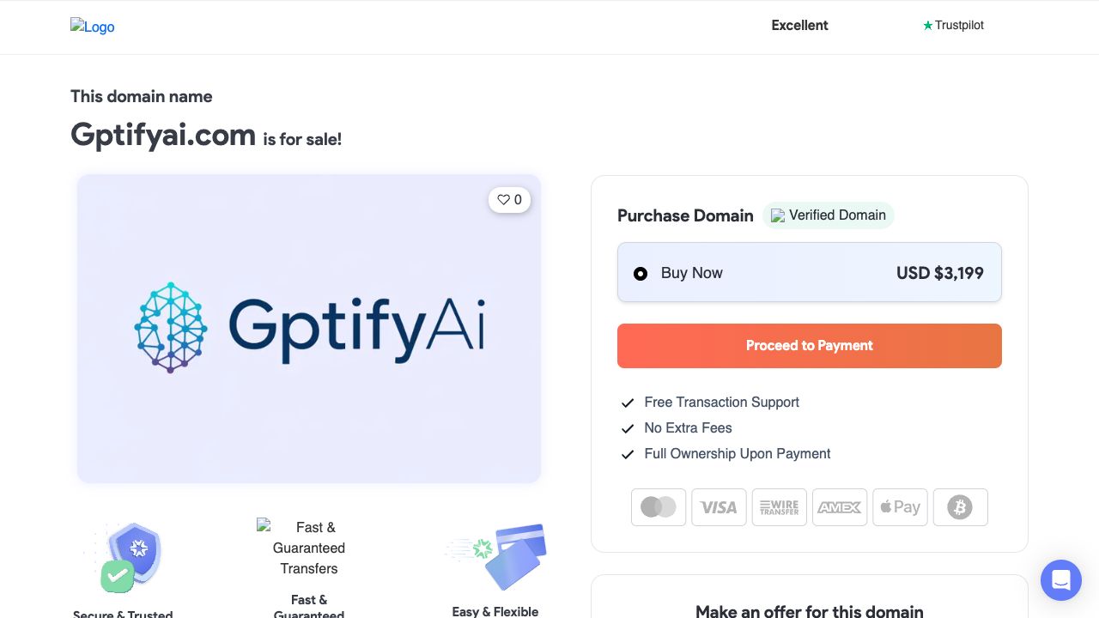Click the heart favorite icon
Viewport: 1099px width, 618px height.
(504, 200)
